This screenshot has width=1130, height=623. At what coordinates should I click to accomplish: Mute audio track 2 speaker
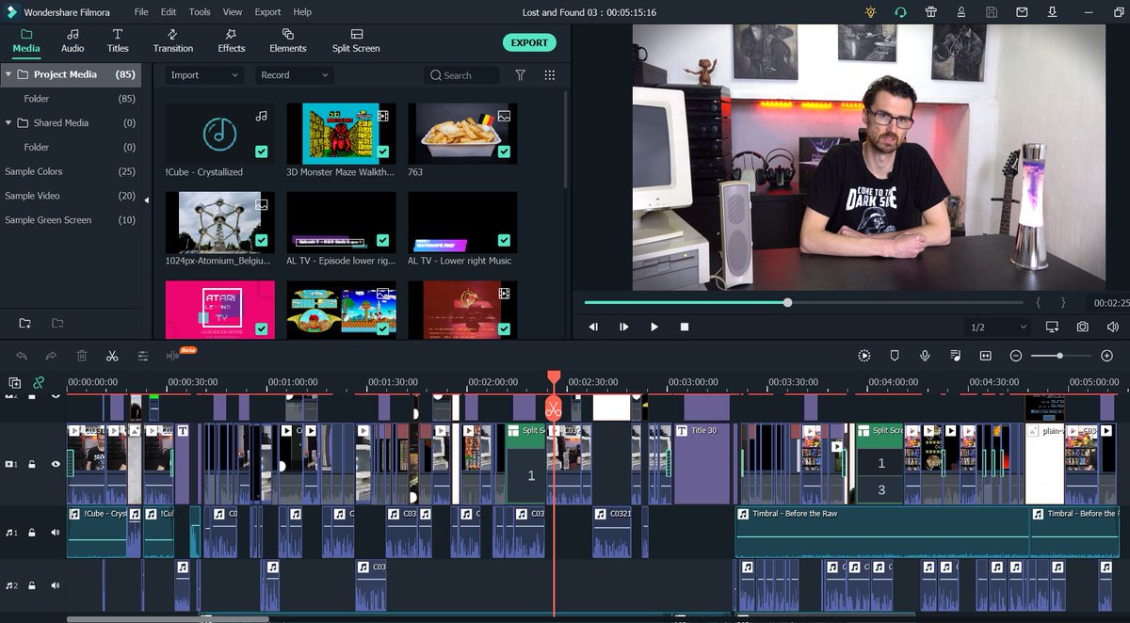56,585
